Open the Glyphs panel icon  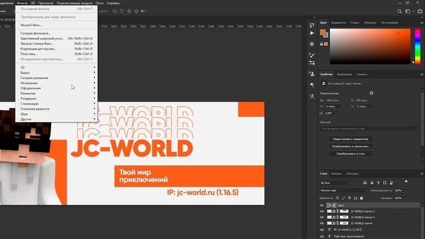pyautogui.click(x=312, y=96)
